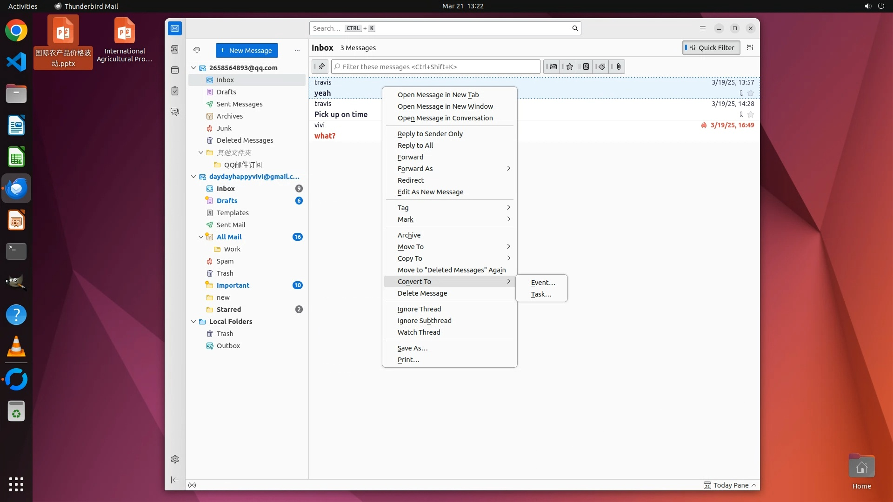
Task: Choose Event… from Convert To submenu
Action: point(543,283)
